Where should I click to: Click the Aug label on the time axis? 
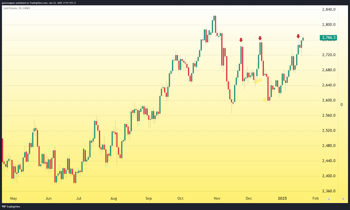click(114, 198)
